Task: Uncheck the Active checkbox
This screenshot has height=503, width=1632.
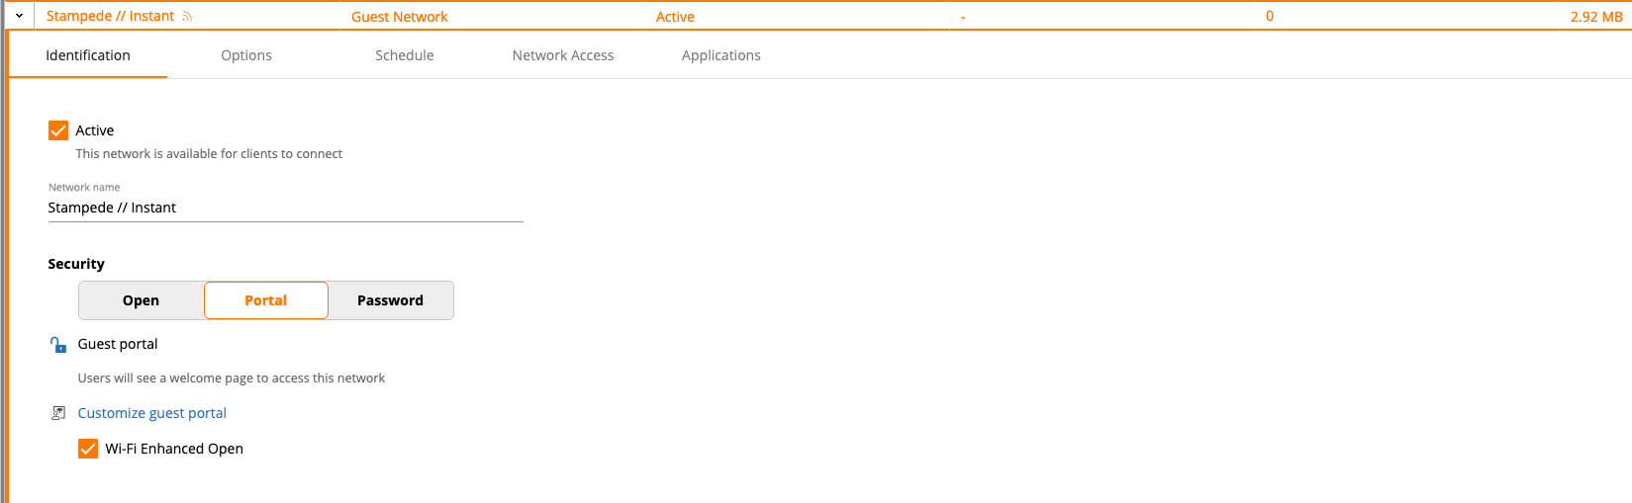Action: [58, 130]
